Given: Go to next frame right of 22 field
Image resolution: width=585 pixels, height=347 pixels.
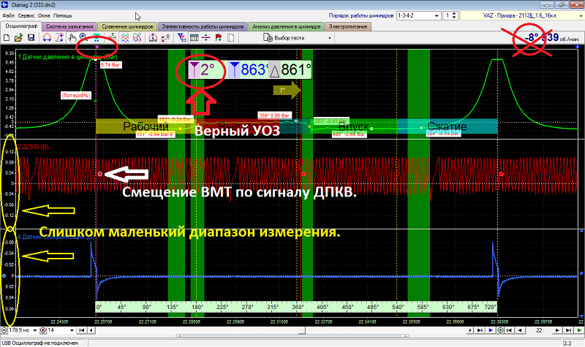Looking at the screenshot, I should [557, 330].
